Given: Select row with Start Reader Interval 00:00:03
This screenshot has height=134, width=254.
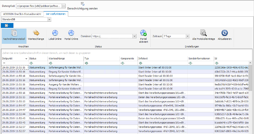Looking at the screenshot, I should [x=125, y=76].
